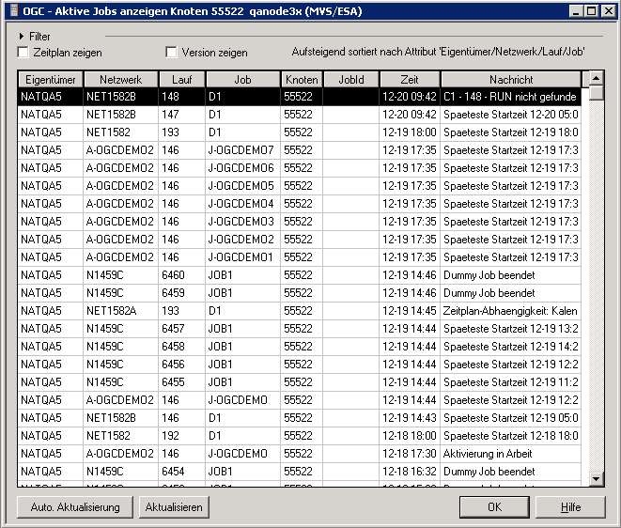Enable the Zeitplan zeigen checkbox
Image resolution: width=621 pixels, height=528 pixels.
23,53
